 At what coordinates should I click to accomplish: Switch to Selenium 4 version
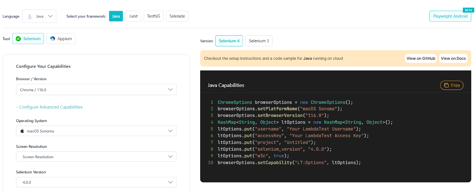pos(229,41)
